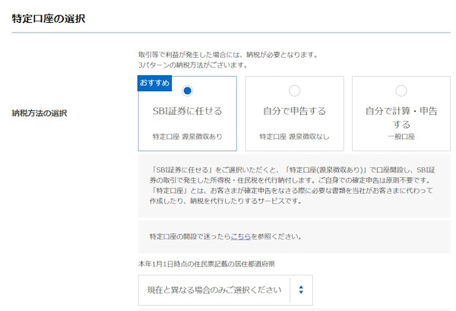Click the 3パターンの納税方法がございます text

(193, 65)
